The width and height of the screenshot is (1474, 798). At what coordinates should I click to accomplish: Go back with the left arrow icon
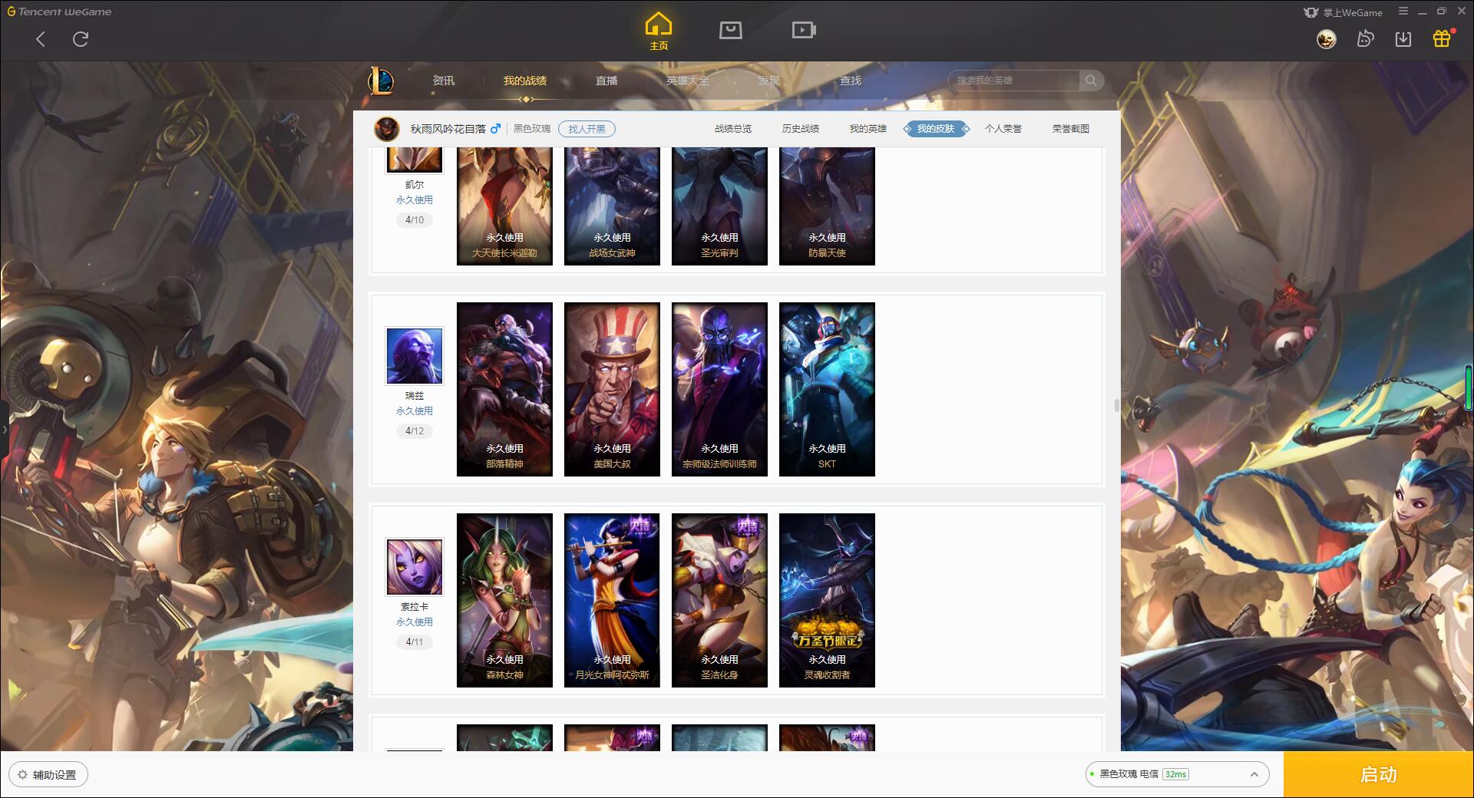pos(41,39)
